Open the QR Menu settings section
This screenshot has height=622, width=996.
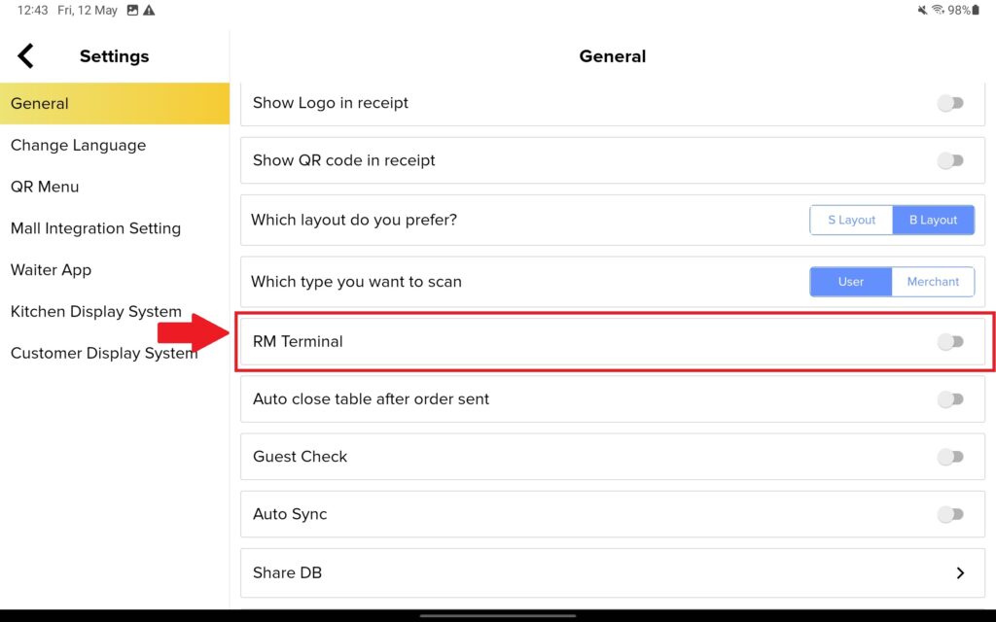coord(45,187)
